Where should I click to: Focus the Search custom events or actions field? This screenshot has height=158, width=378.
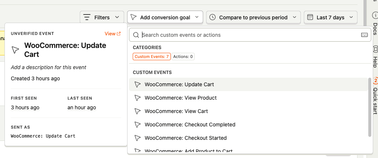250,35
